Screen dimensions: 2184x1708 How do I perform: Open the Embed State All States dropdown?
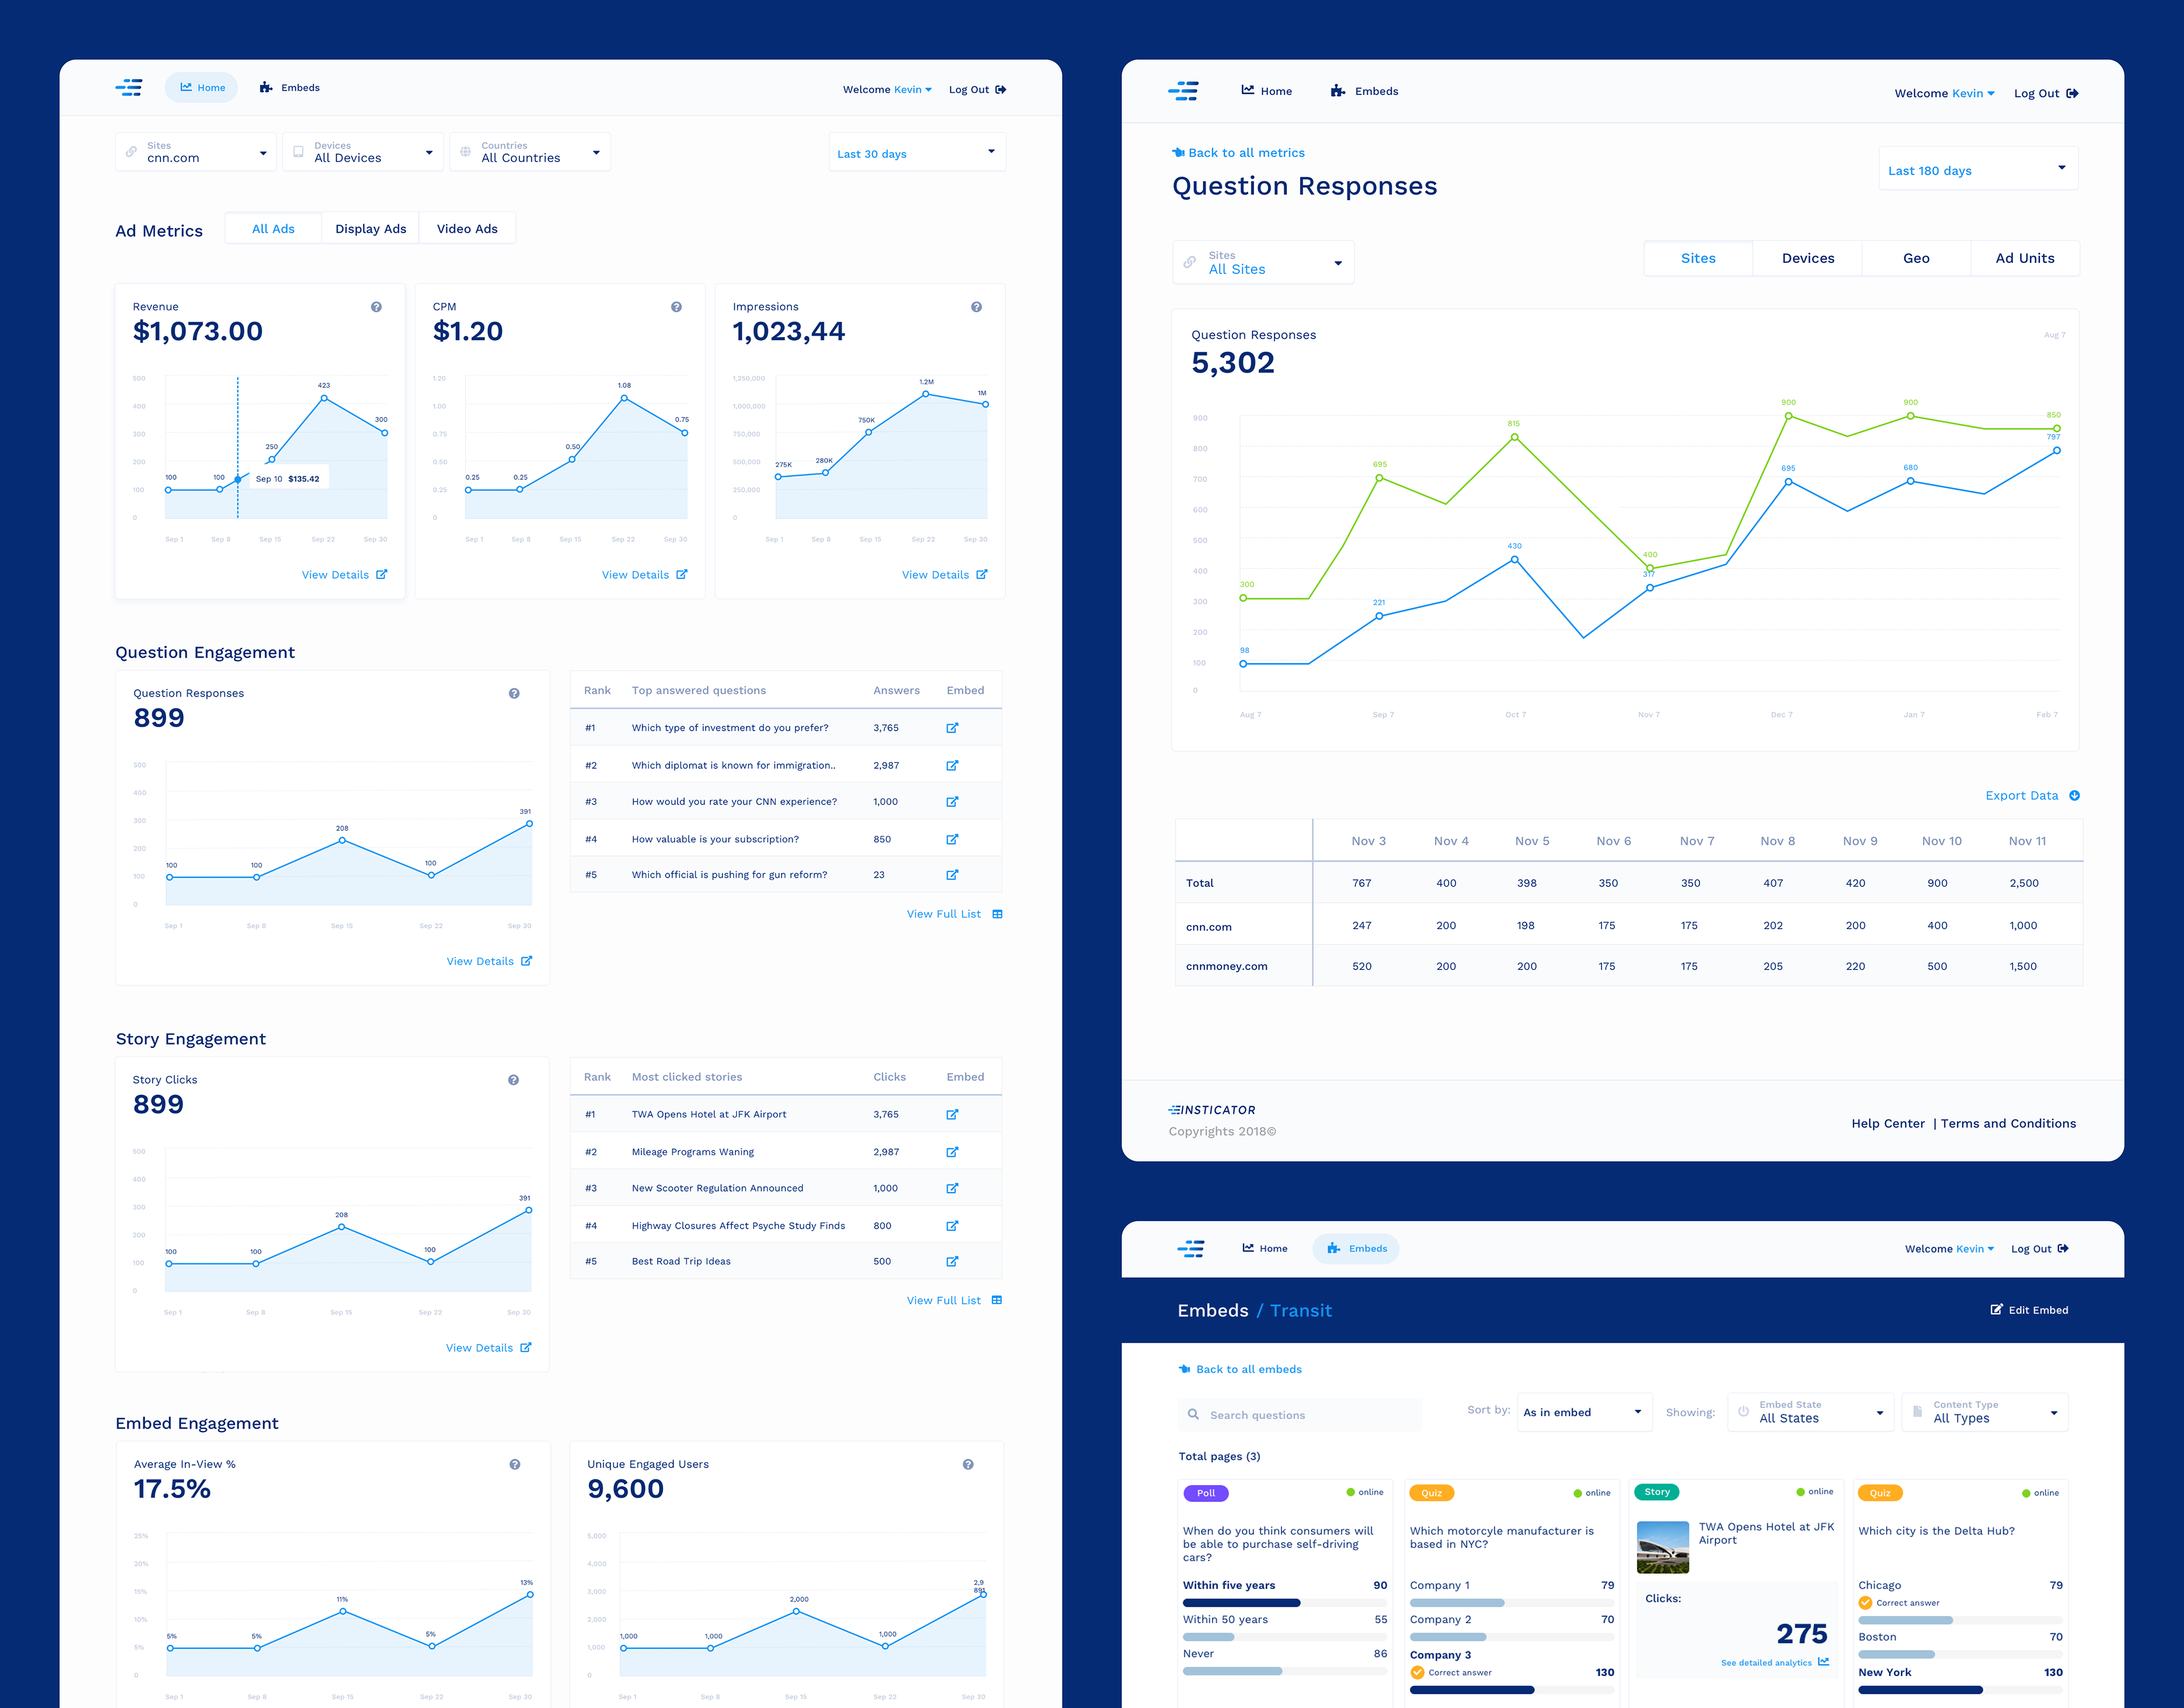point(1811,1413)
